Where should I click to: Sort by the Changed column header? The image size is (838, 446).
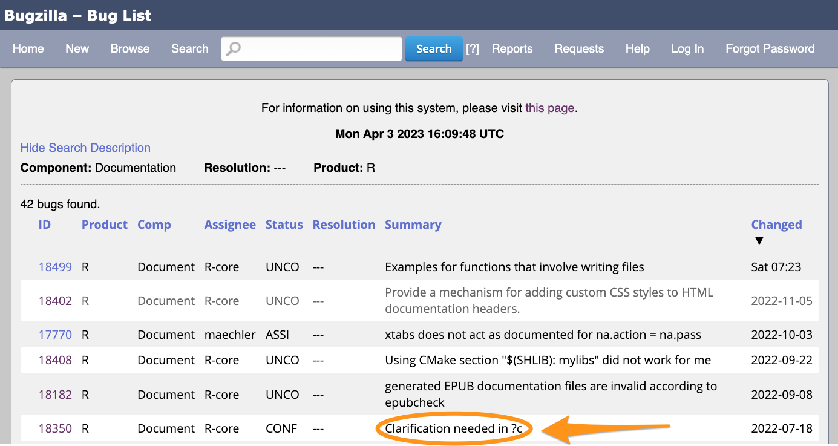pyautogui.click(x=776, y=225)
